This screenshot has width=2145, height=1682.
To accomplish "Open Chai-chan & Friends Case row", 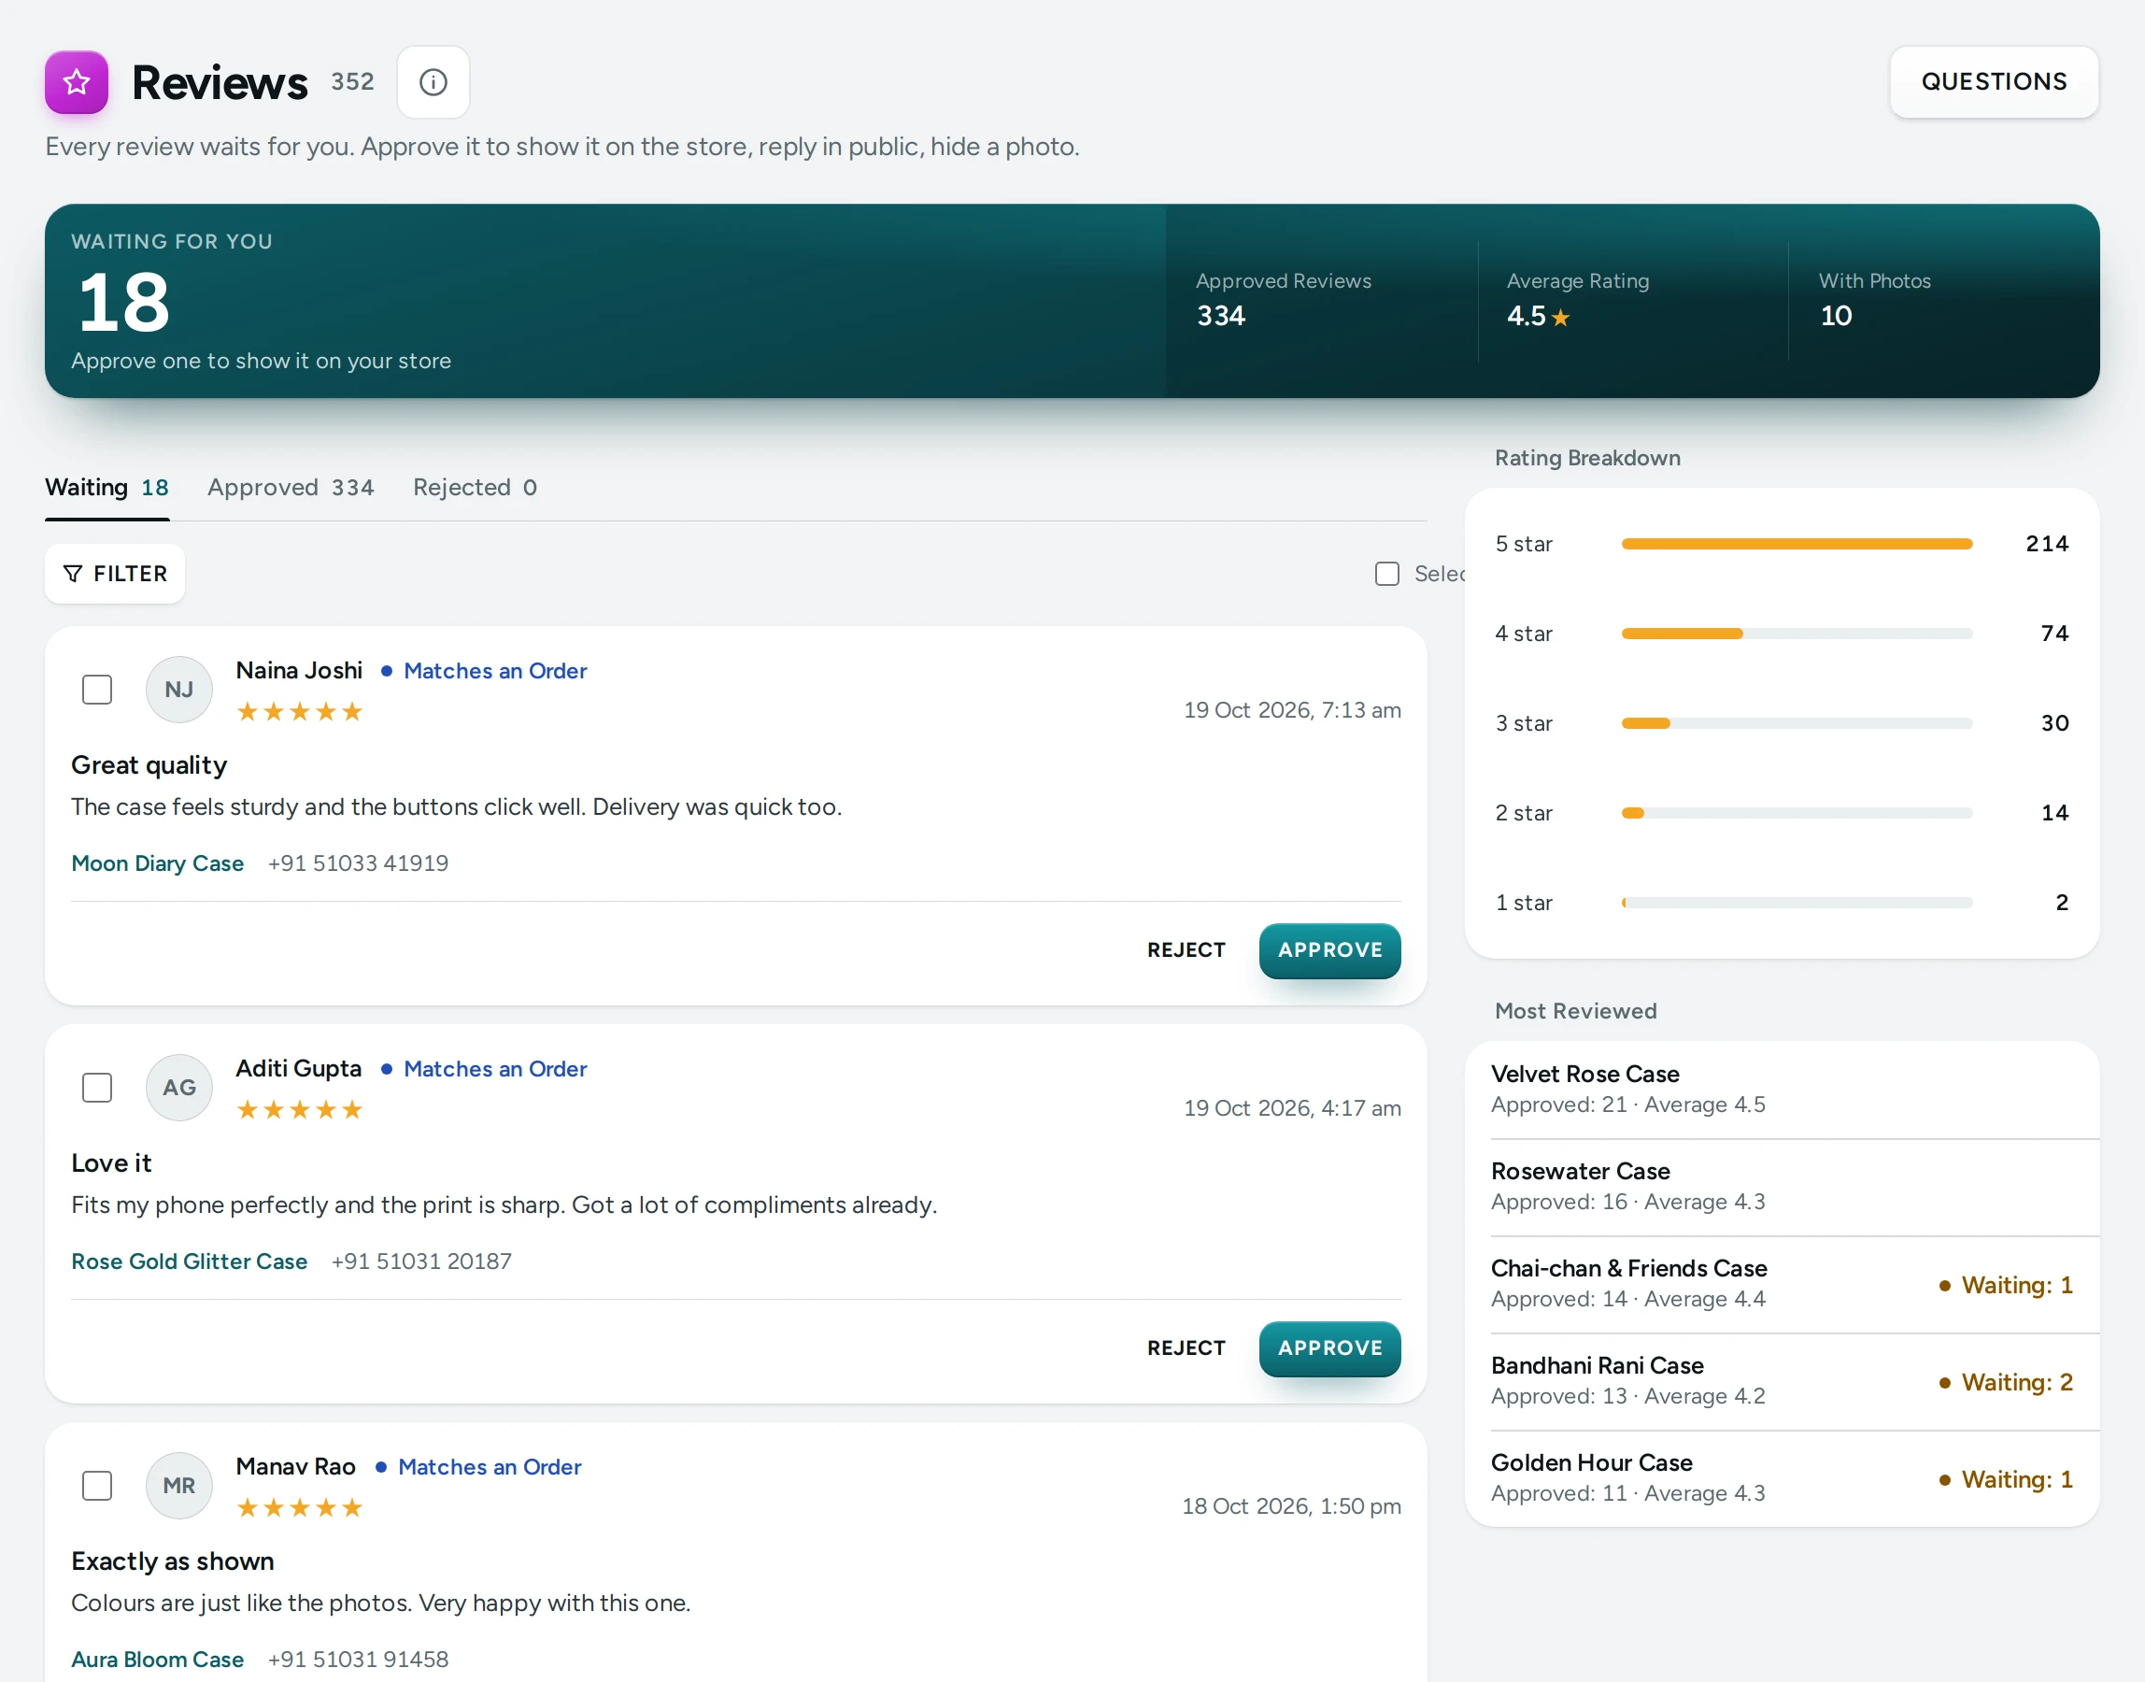I will 1782,1284.
